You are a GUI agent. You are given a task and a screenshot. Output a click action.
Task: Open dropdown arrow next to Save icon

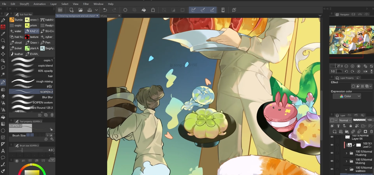coord(96,10)
